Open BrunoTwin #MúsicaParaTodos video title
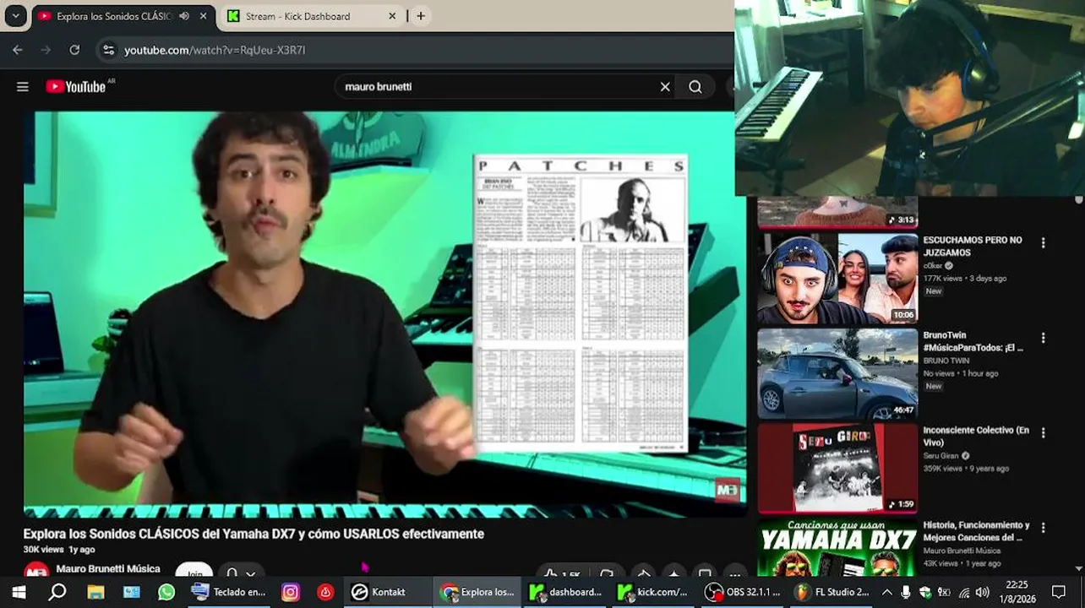 tap(973, 341)
